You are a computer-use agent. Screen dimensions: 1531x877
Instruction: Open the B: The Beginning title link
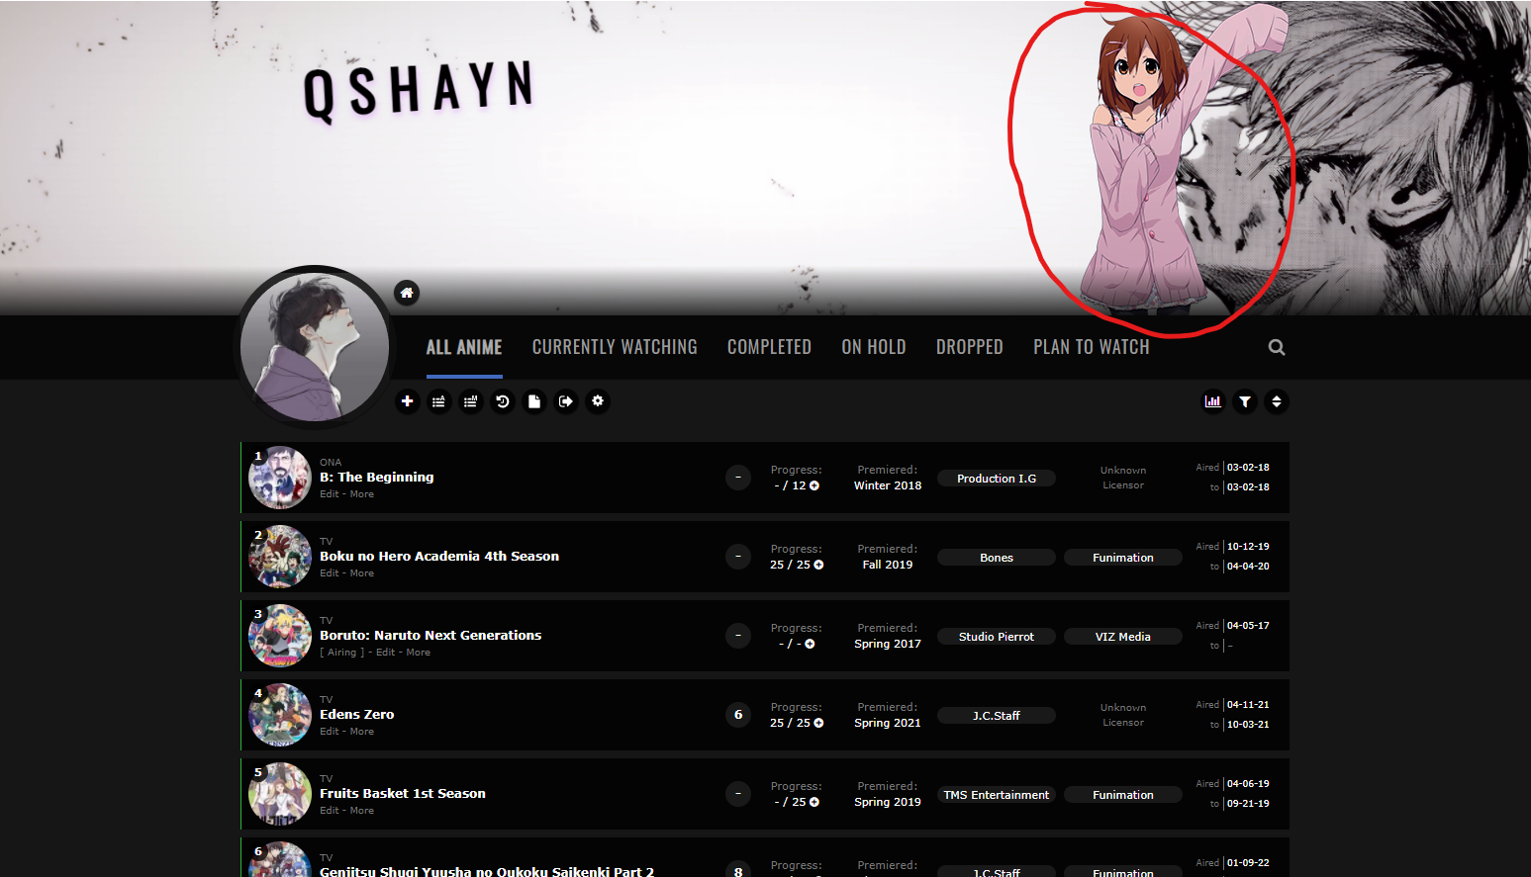[x=377, y=477]
